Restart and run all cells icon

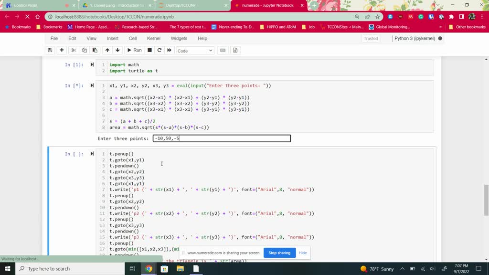click(168, 50)
